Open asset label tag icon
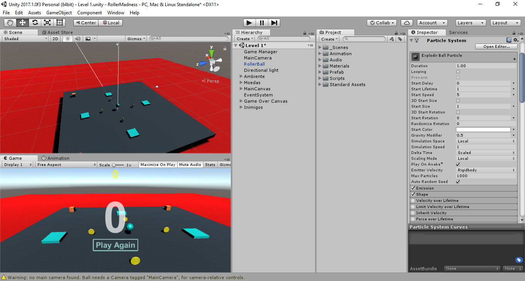The image size is (525, 281). [x=519, y=260]
